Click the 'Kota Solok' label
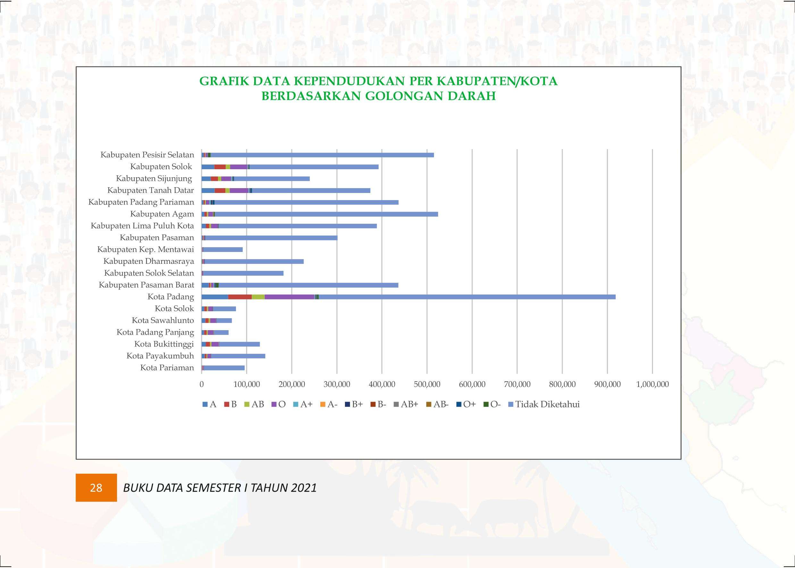Viewport: 795px width, 568px height. [174, 309]
